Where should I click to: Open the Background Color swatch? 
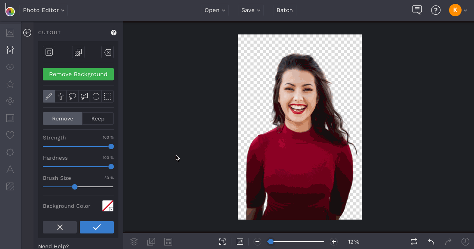[x=108, y=206]
